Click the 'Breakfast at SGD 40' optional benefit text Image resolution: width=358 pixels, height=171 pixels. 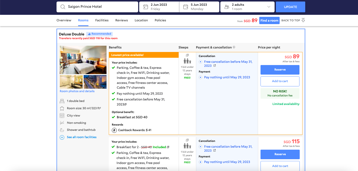132,117
